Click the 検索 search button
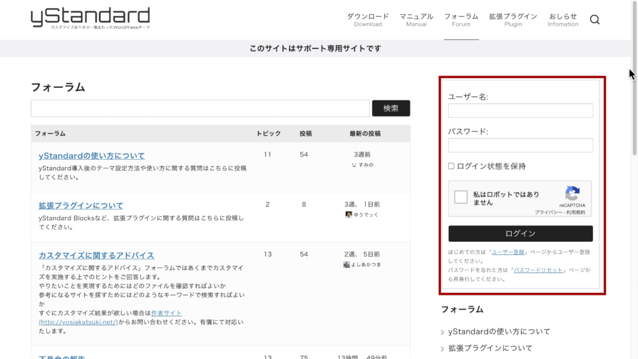The height and width of the screenshot is (359, 638). [391, 108]
